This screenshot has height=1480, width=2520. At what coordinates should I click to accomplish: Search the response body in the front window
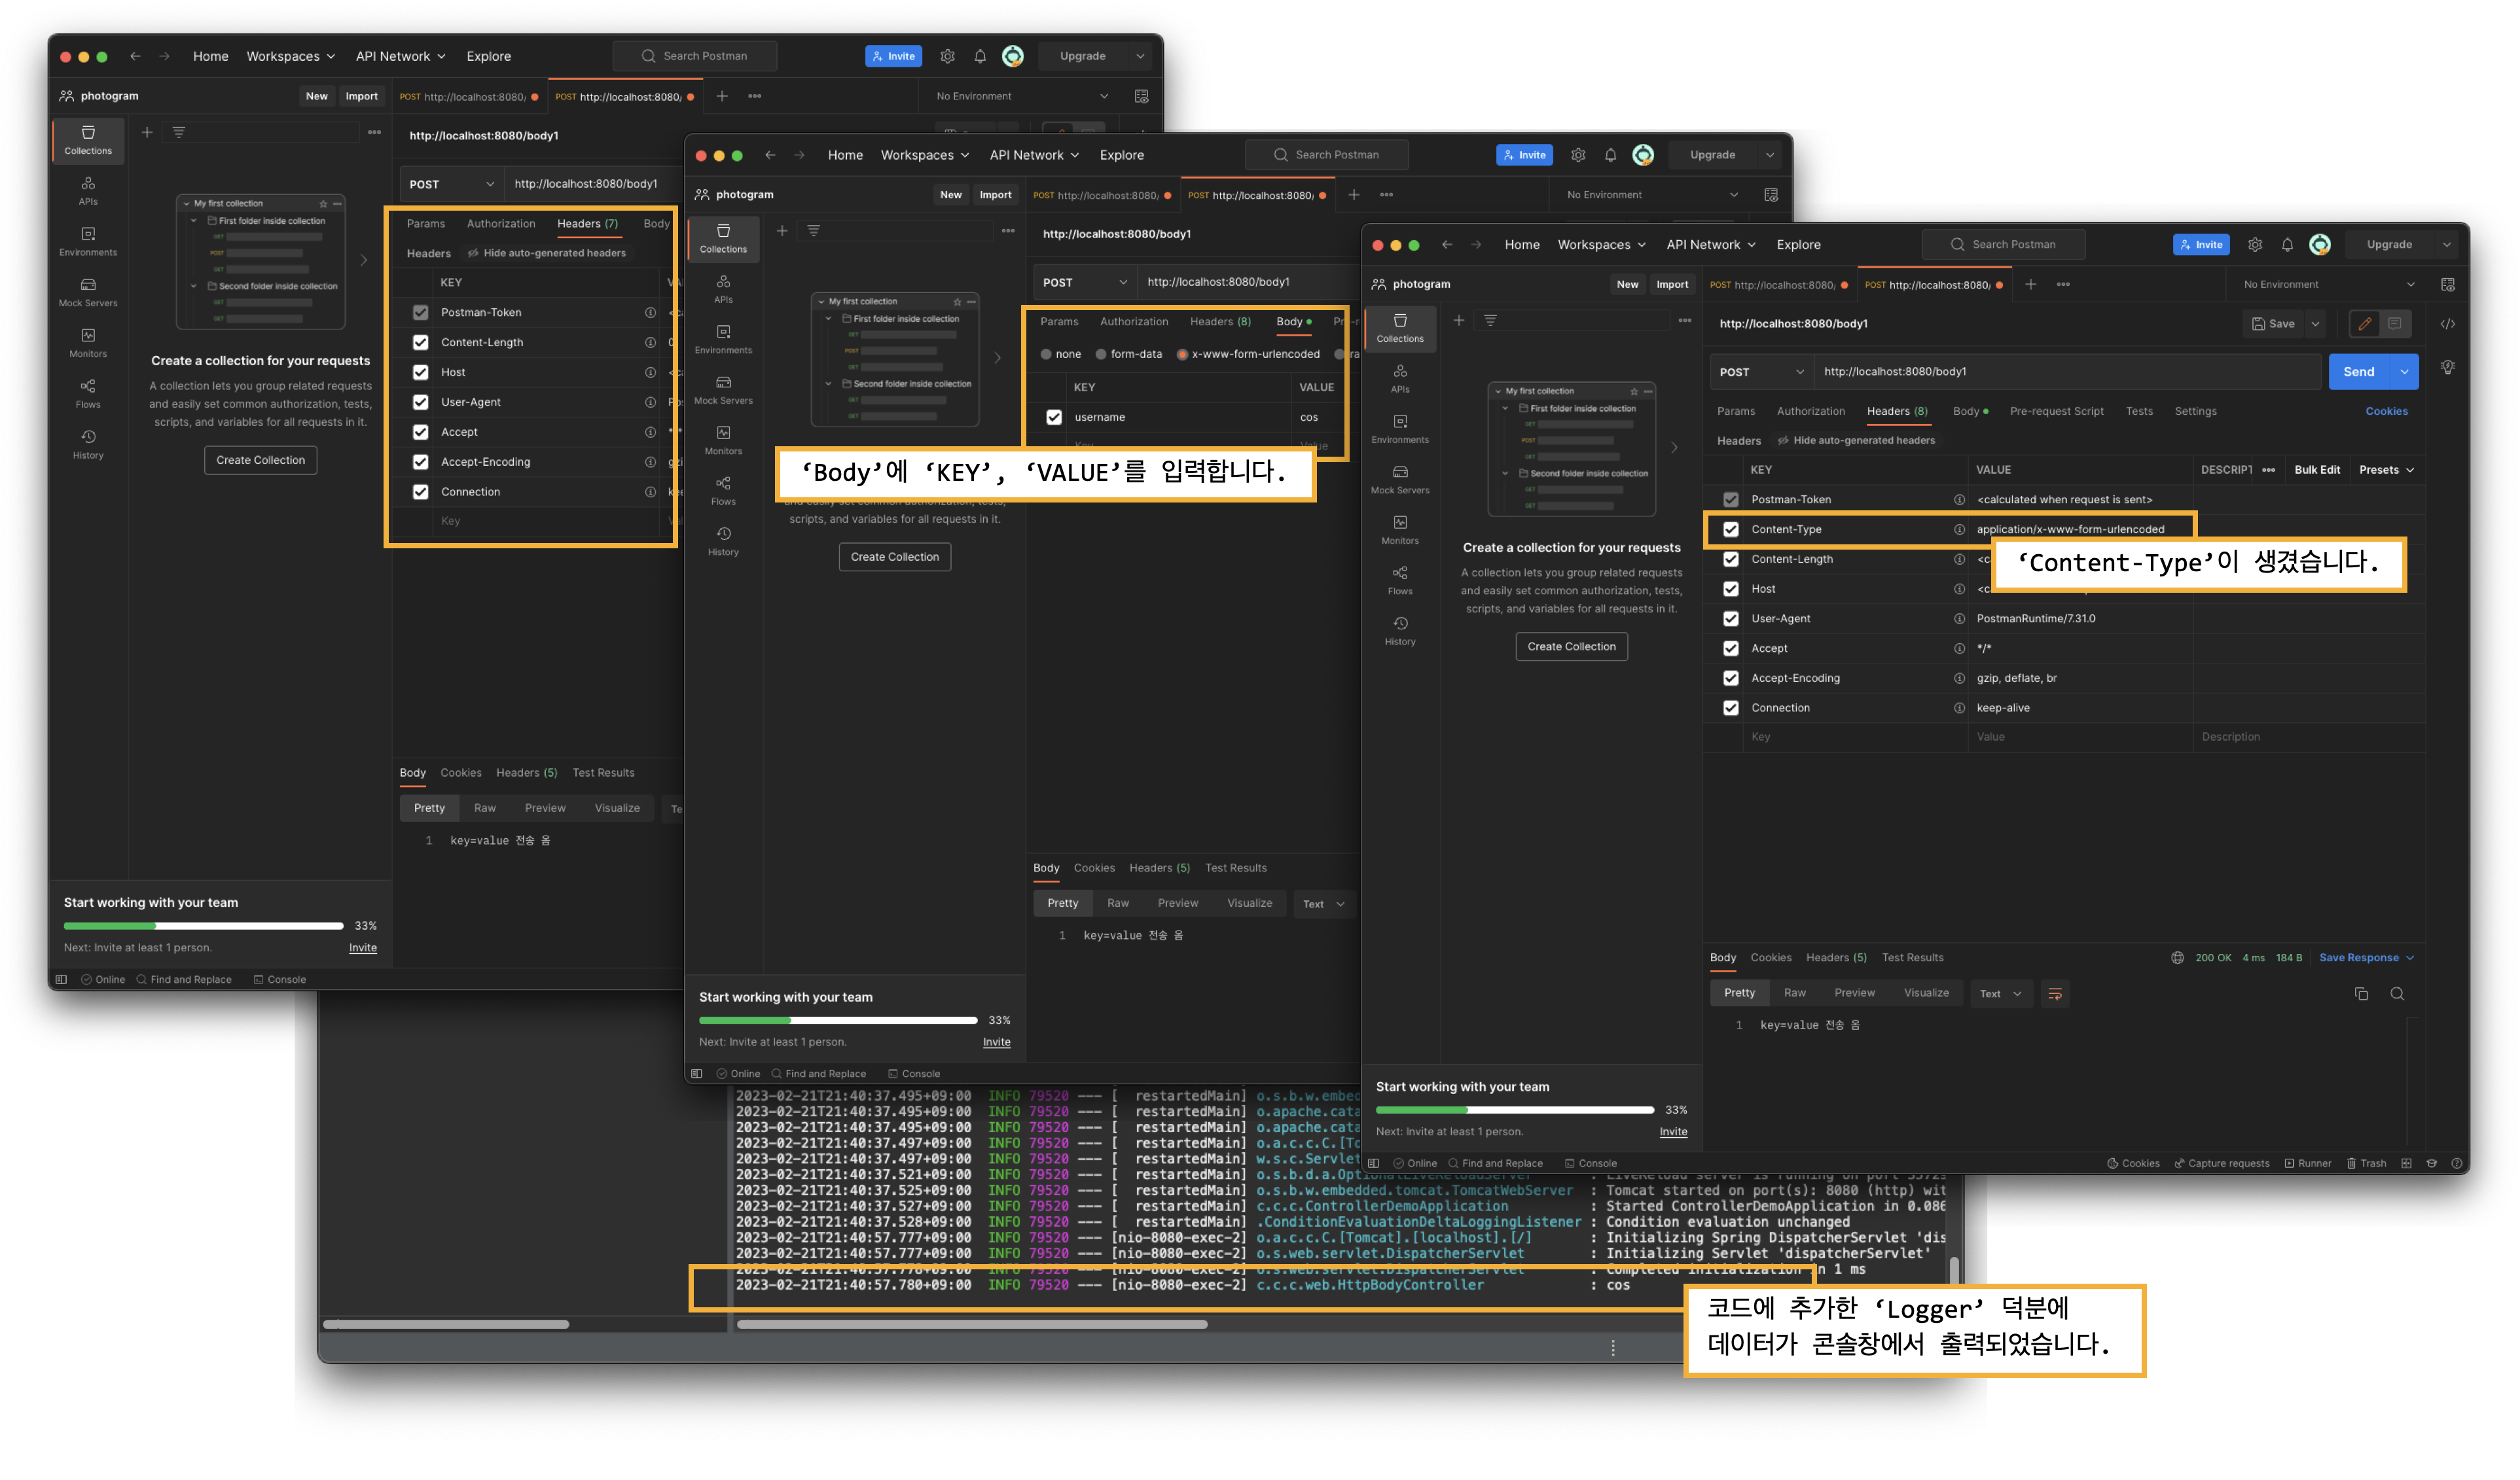click(x=2397, y=993)
